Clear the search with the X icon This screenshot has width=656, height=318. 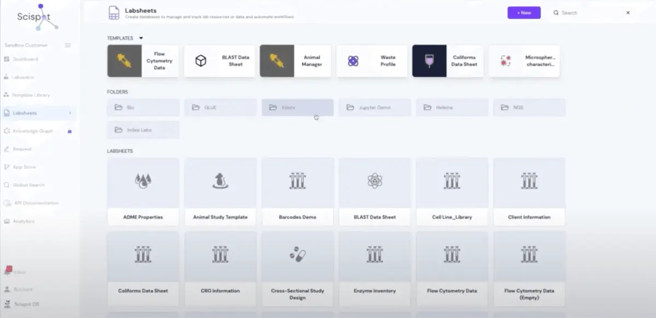[x=628, y=13]
